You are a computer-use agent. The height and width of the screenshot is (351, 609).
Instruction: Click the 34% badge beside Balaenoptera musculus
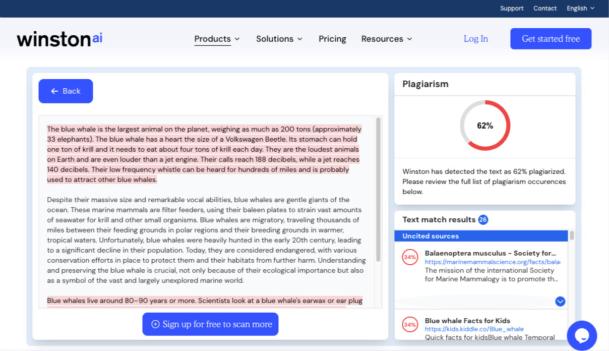410,257
